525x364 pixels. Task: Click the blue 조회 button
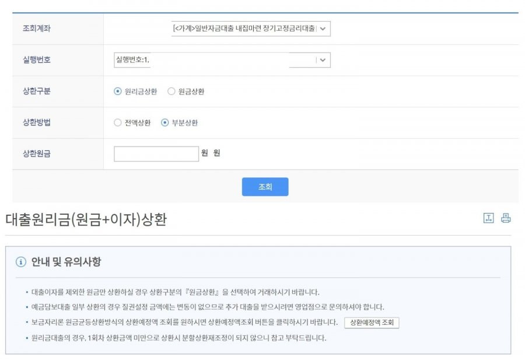pyautogui.click(x=265, y=187)
